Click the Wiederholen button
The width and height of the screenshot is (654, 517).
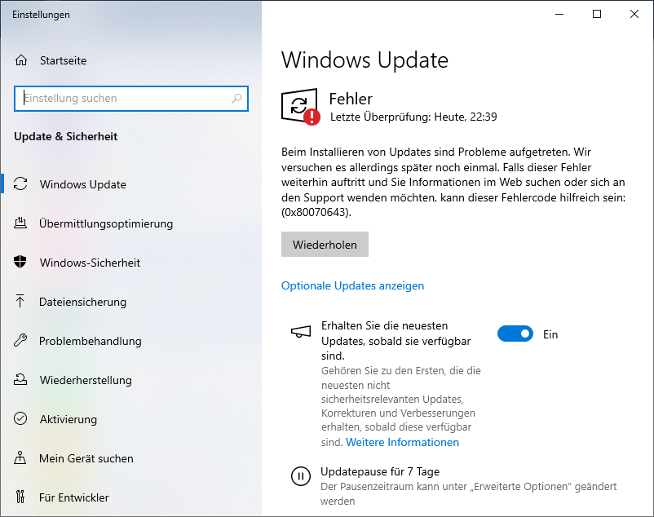325,245
